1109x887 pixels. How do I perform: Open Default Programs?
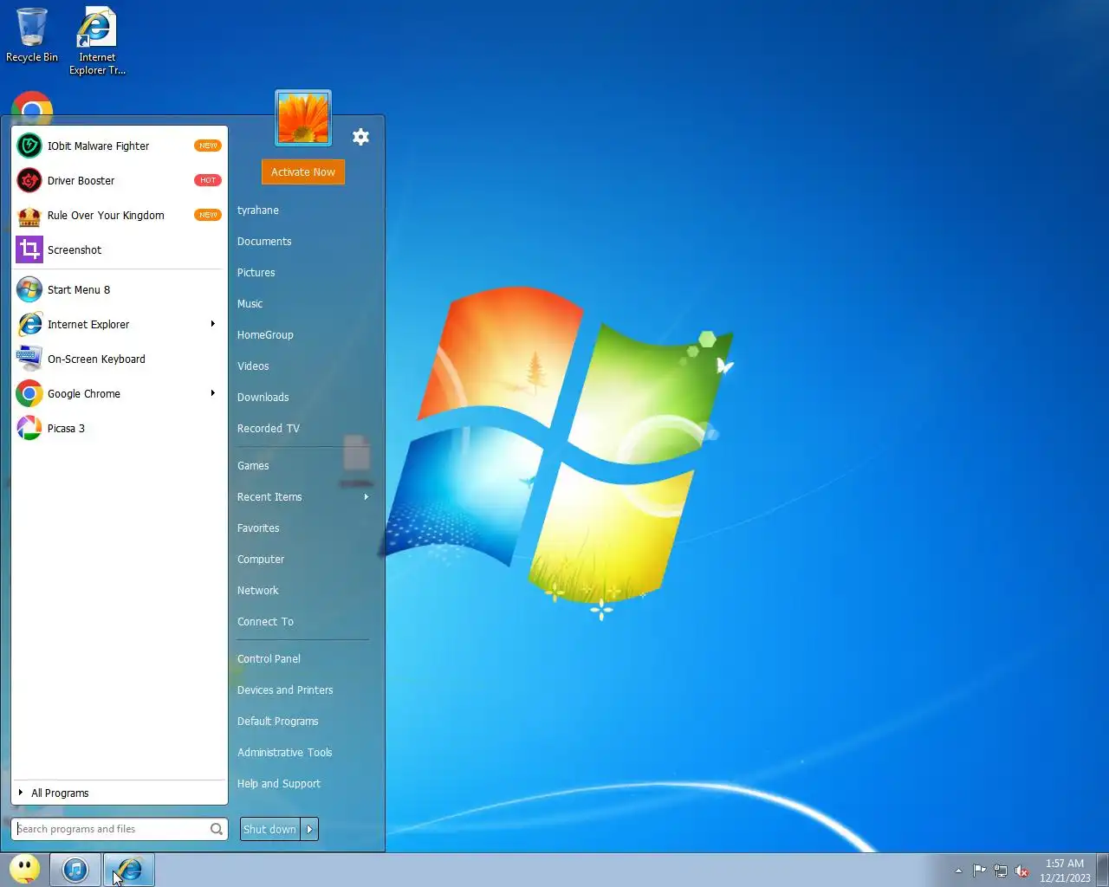click(x=278, y=721)
